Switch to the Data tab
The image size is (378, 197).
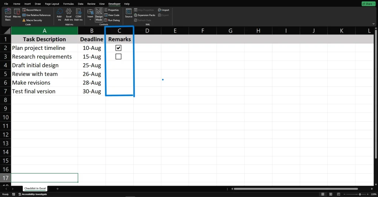click(x=80, y=4)
